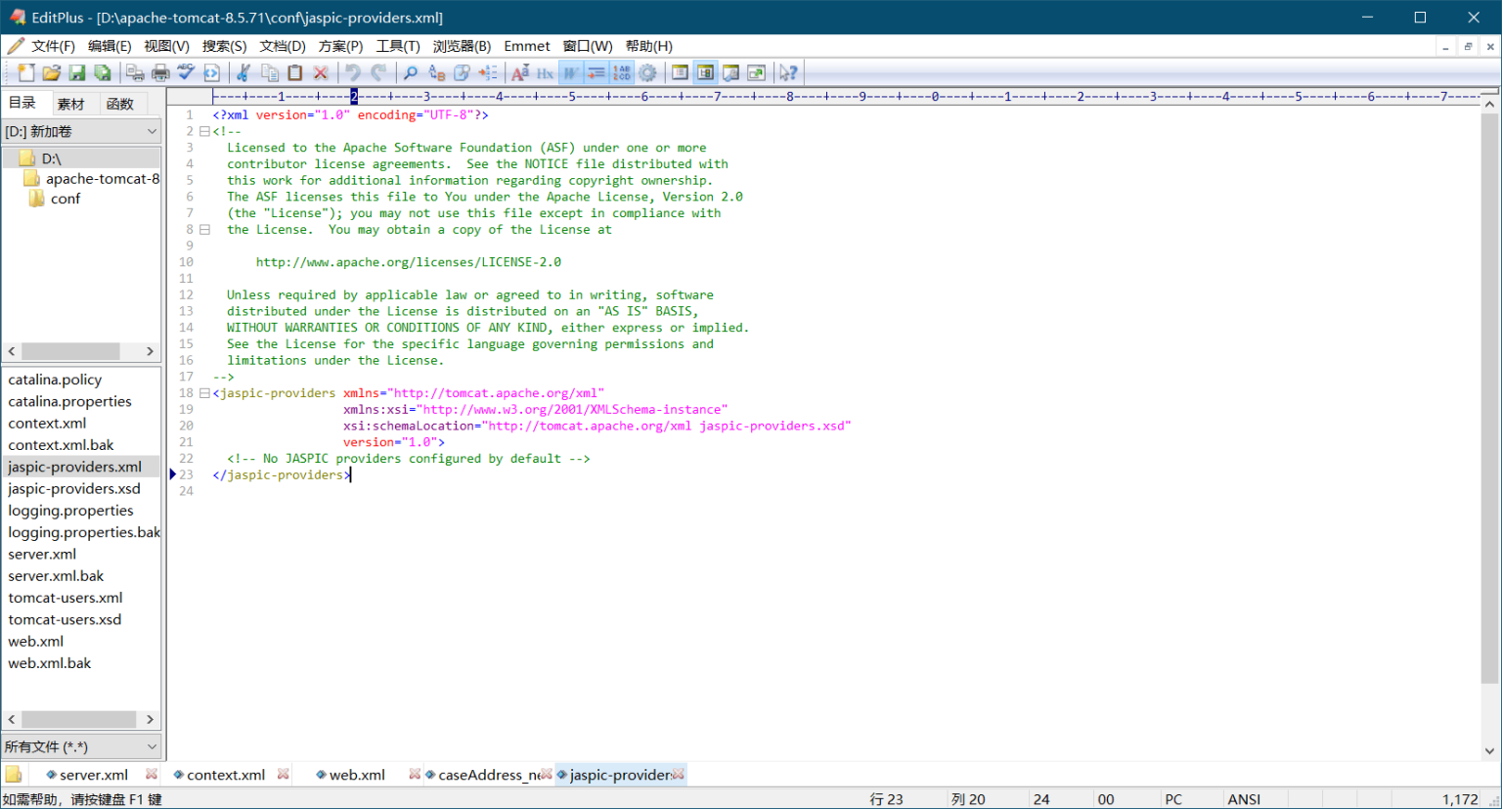Toggle line number display

[622, 72]
